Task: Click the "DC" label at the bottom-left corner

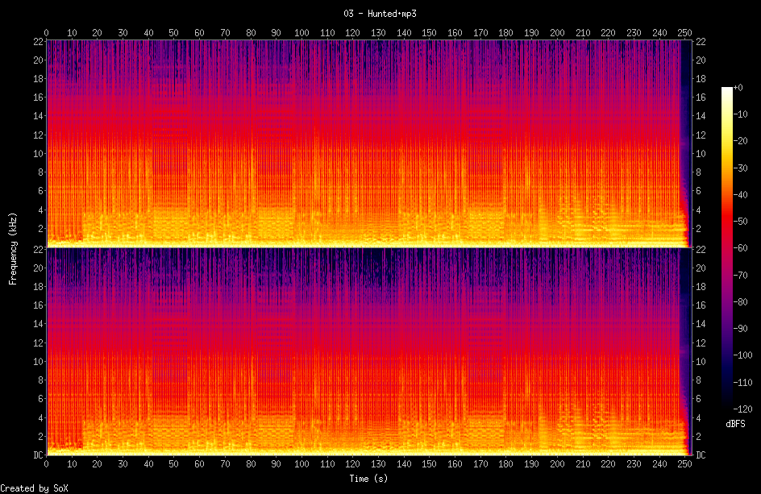Action: (37, 455)
